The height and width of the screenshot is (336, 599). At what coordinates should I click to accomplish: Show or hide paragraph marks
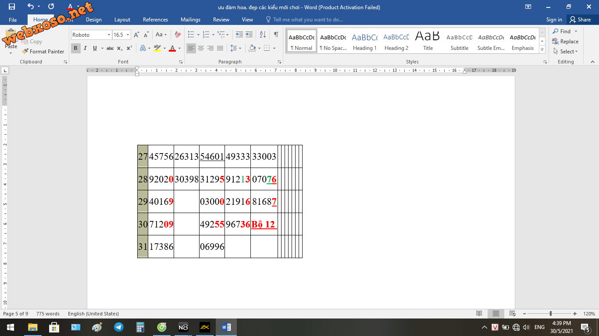pos(276,35)
